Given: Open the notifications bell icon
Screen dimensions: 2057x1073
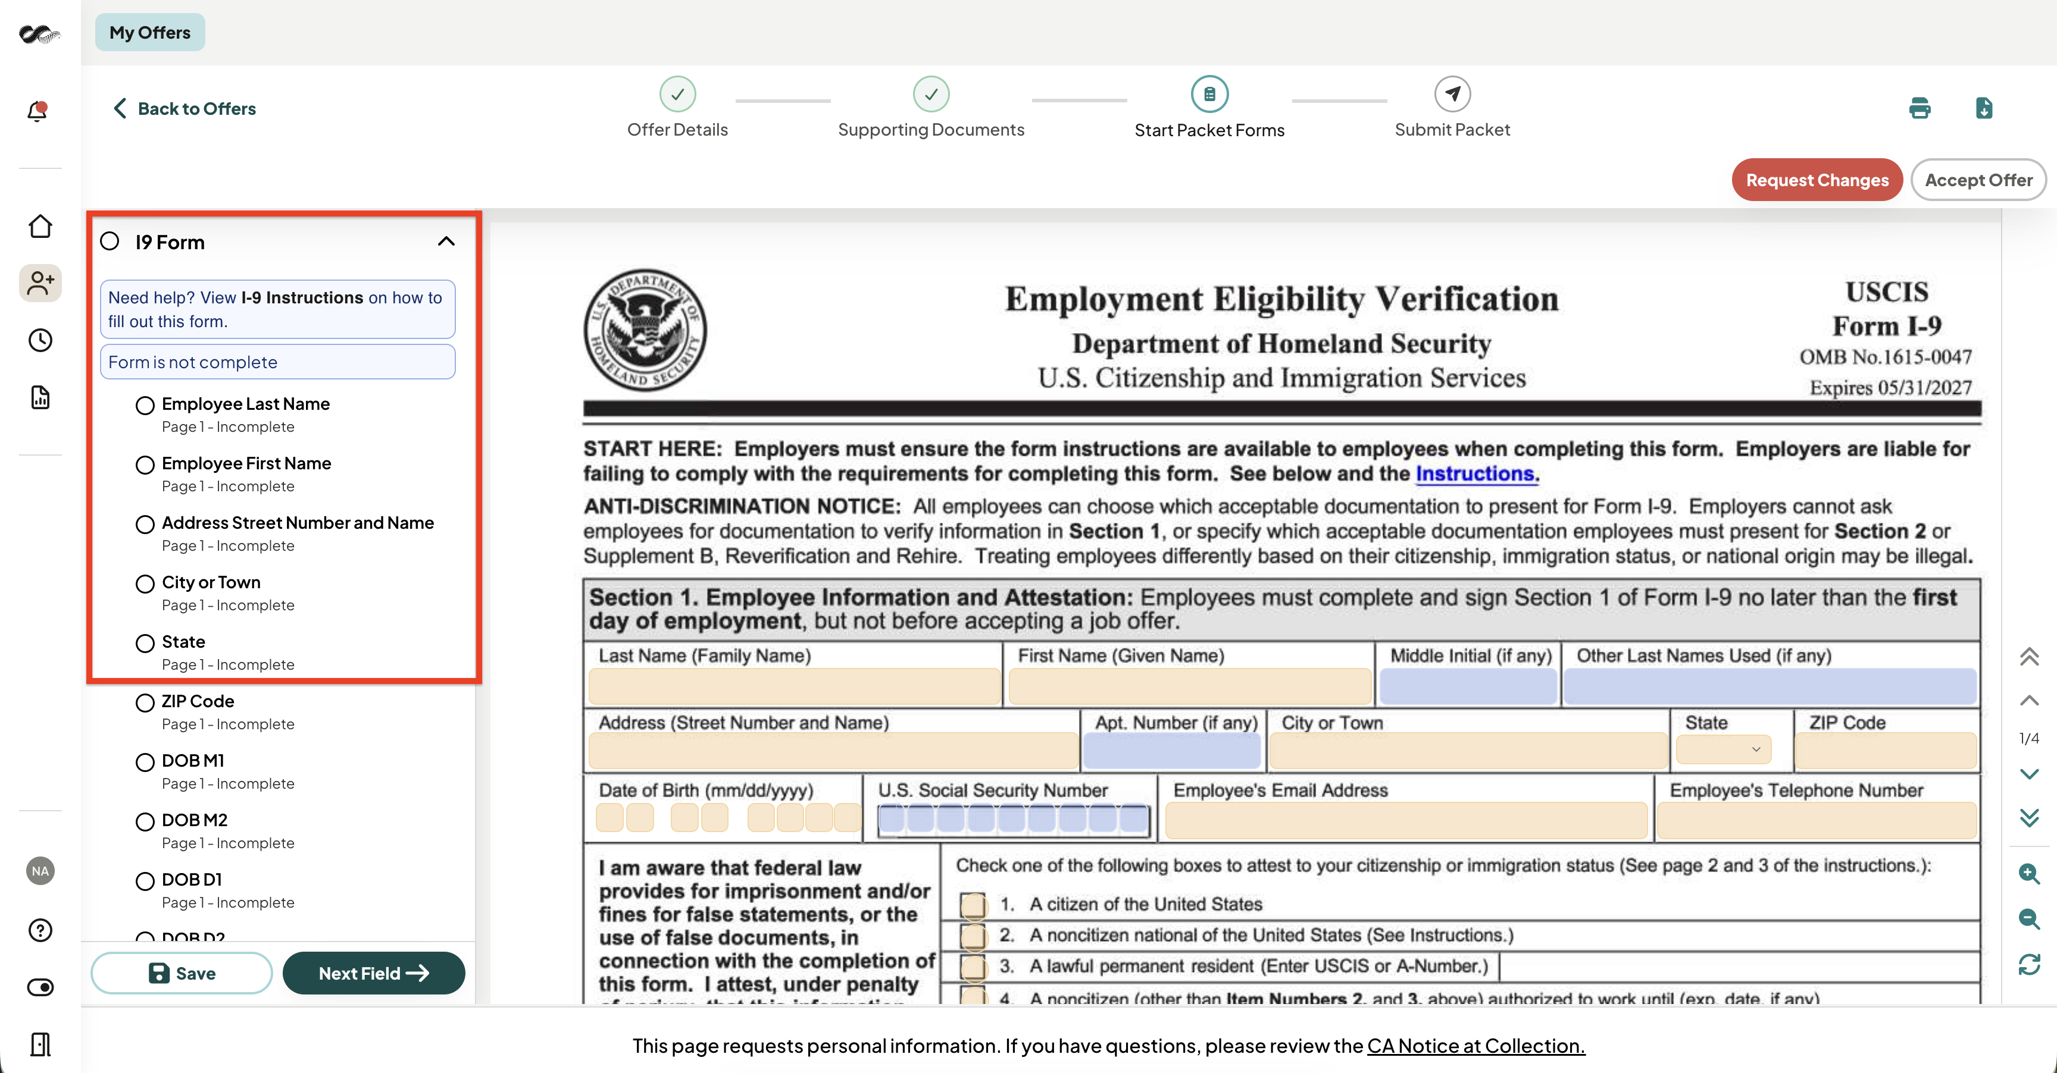Looking at the screenshot, I should tap(37, 111).
